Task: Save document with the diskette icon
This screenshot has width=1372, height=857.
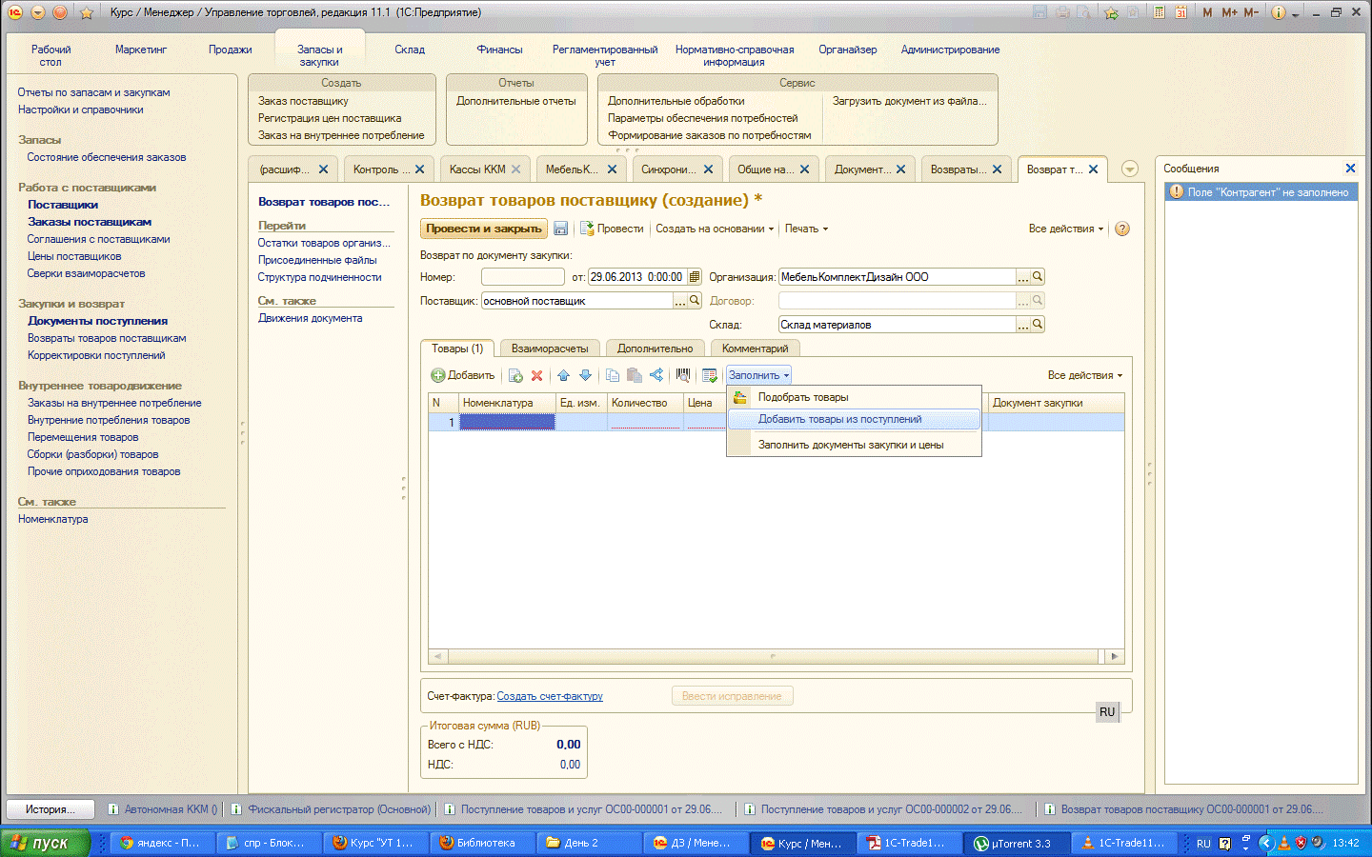Action: [x=561, y=229]
